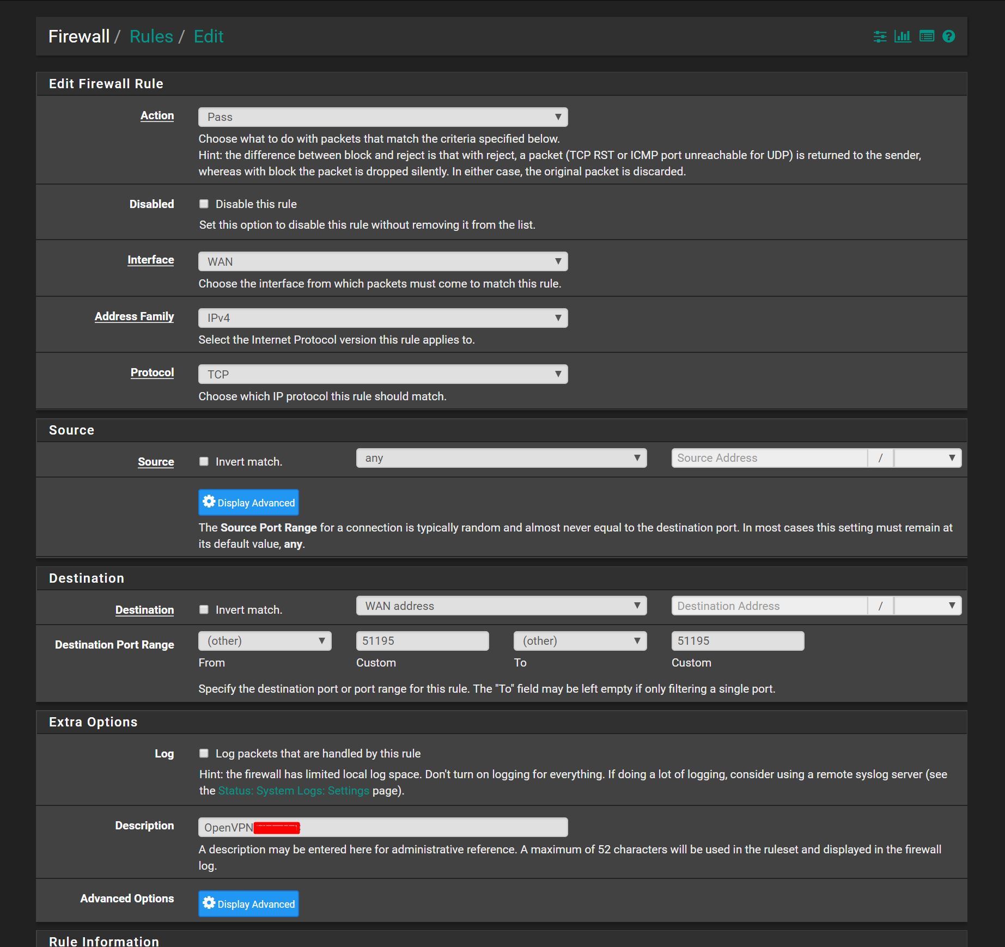Enable the Disable this rule checkbox
This screenshot has width=1005, height=947.
point(204,204)
